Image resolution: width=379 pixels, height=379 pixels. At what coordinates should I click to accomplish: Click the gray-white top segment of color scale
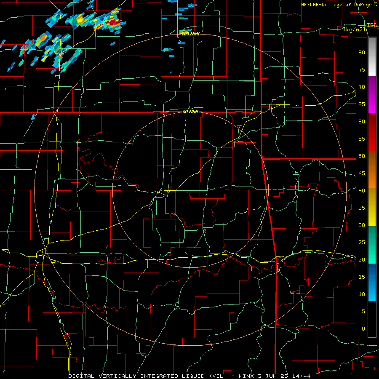tap(372, 56)
